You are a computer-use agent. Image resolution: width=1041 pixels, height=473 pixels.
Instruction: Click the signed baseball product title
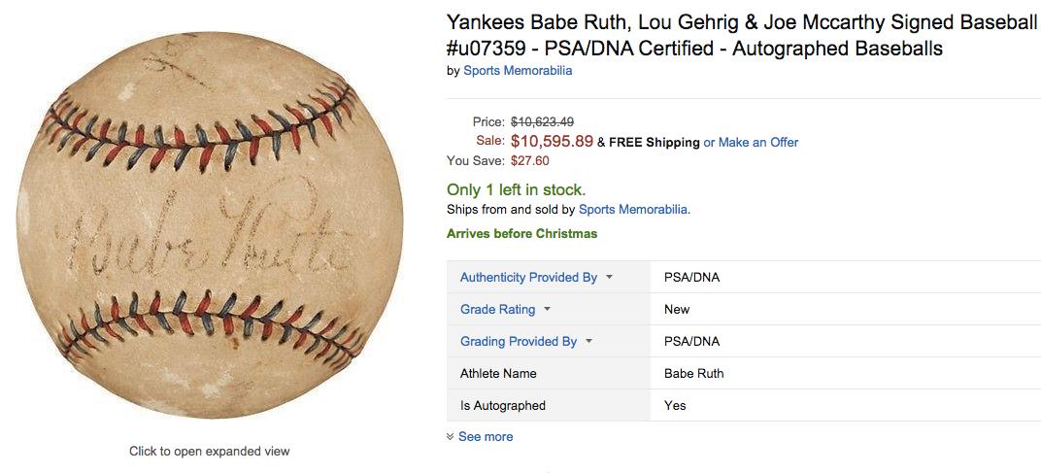[741, 35]
